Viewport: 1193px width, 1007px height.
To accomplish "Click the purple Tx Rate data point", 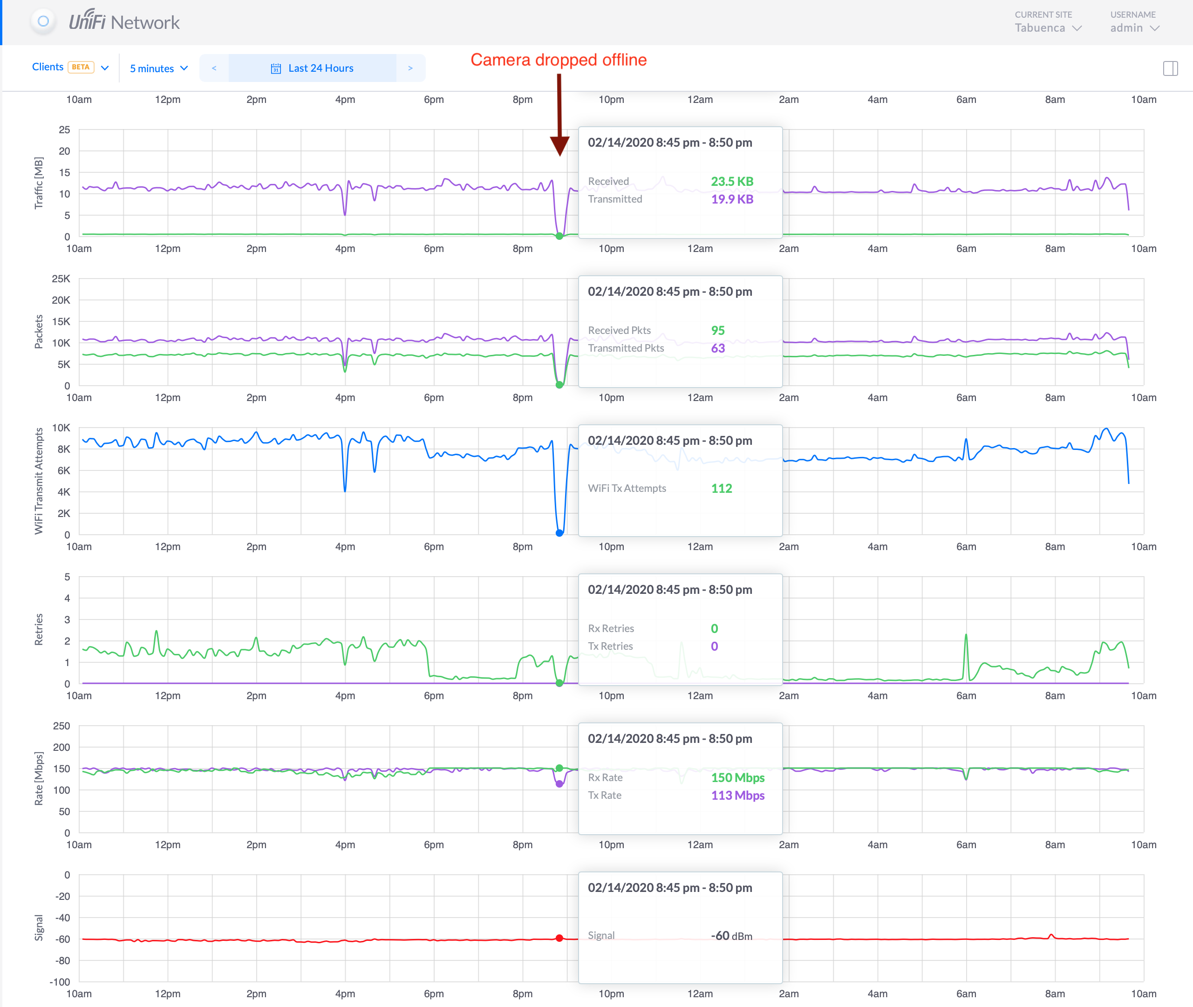I will coord(559,784).
